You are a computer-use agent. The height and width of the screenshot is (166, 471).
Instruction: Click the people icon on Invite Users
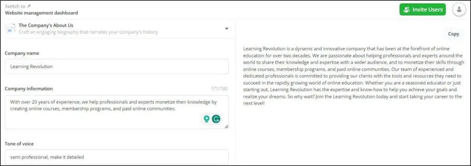pyautogui.click(x=407, y=10)
